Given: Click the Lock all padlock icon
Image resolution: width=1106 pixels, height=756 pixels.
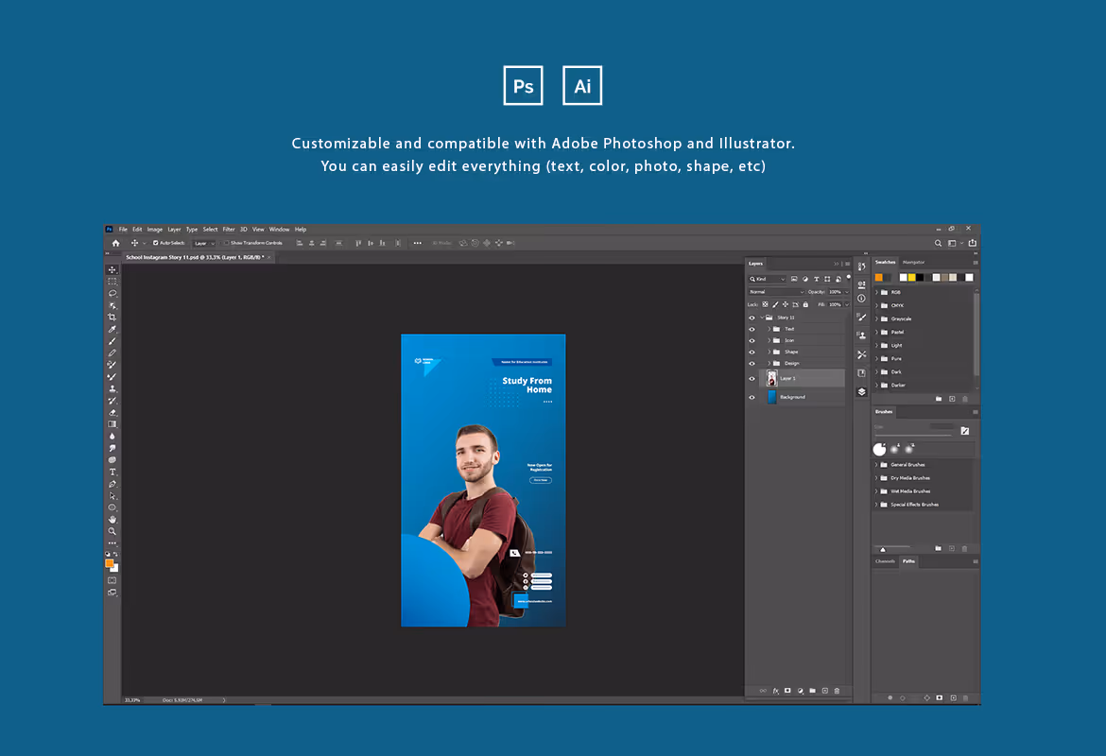Looking at the screenshot, I should (805, 304).
